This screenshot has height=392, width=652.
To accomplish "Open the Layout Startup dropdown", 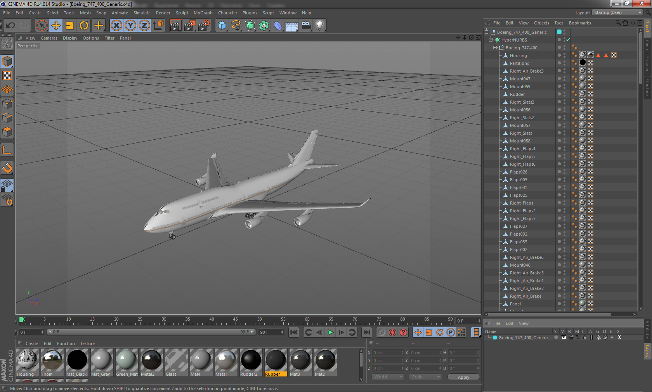I will pyautogui.click(x=617, y=12).
